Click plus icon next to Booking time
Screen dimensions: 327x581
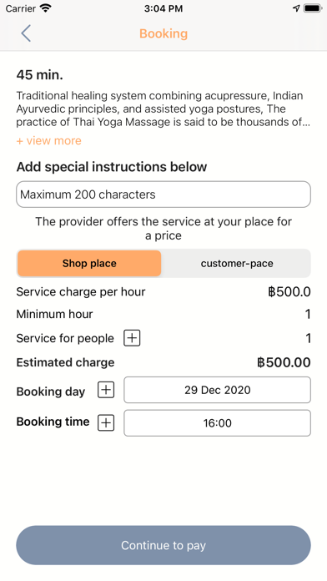[x=106, y=422]
